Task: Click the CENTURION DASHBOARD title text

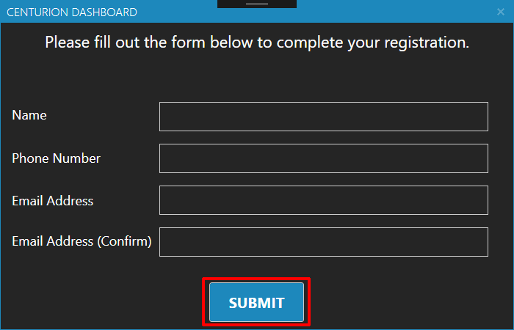Action: point(72,12)
